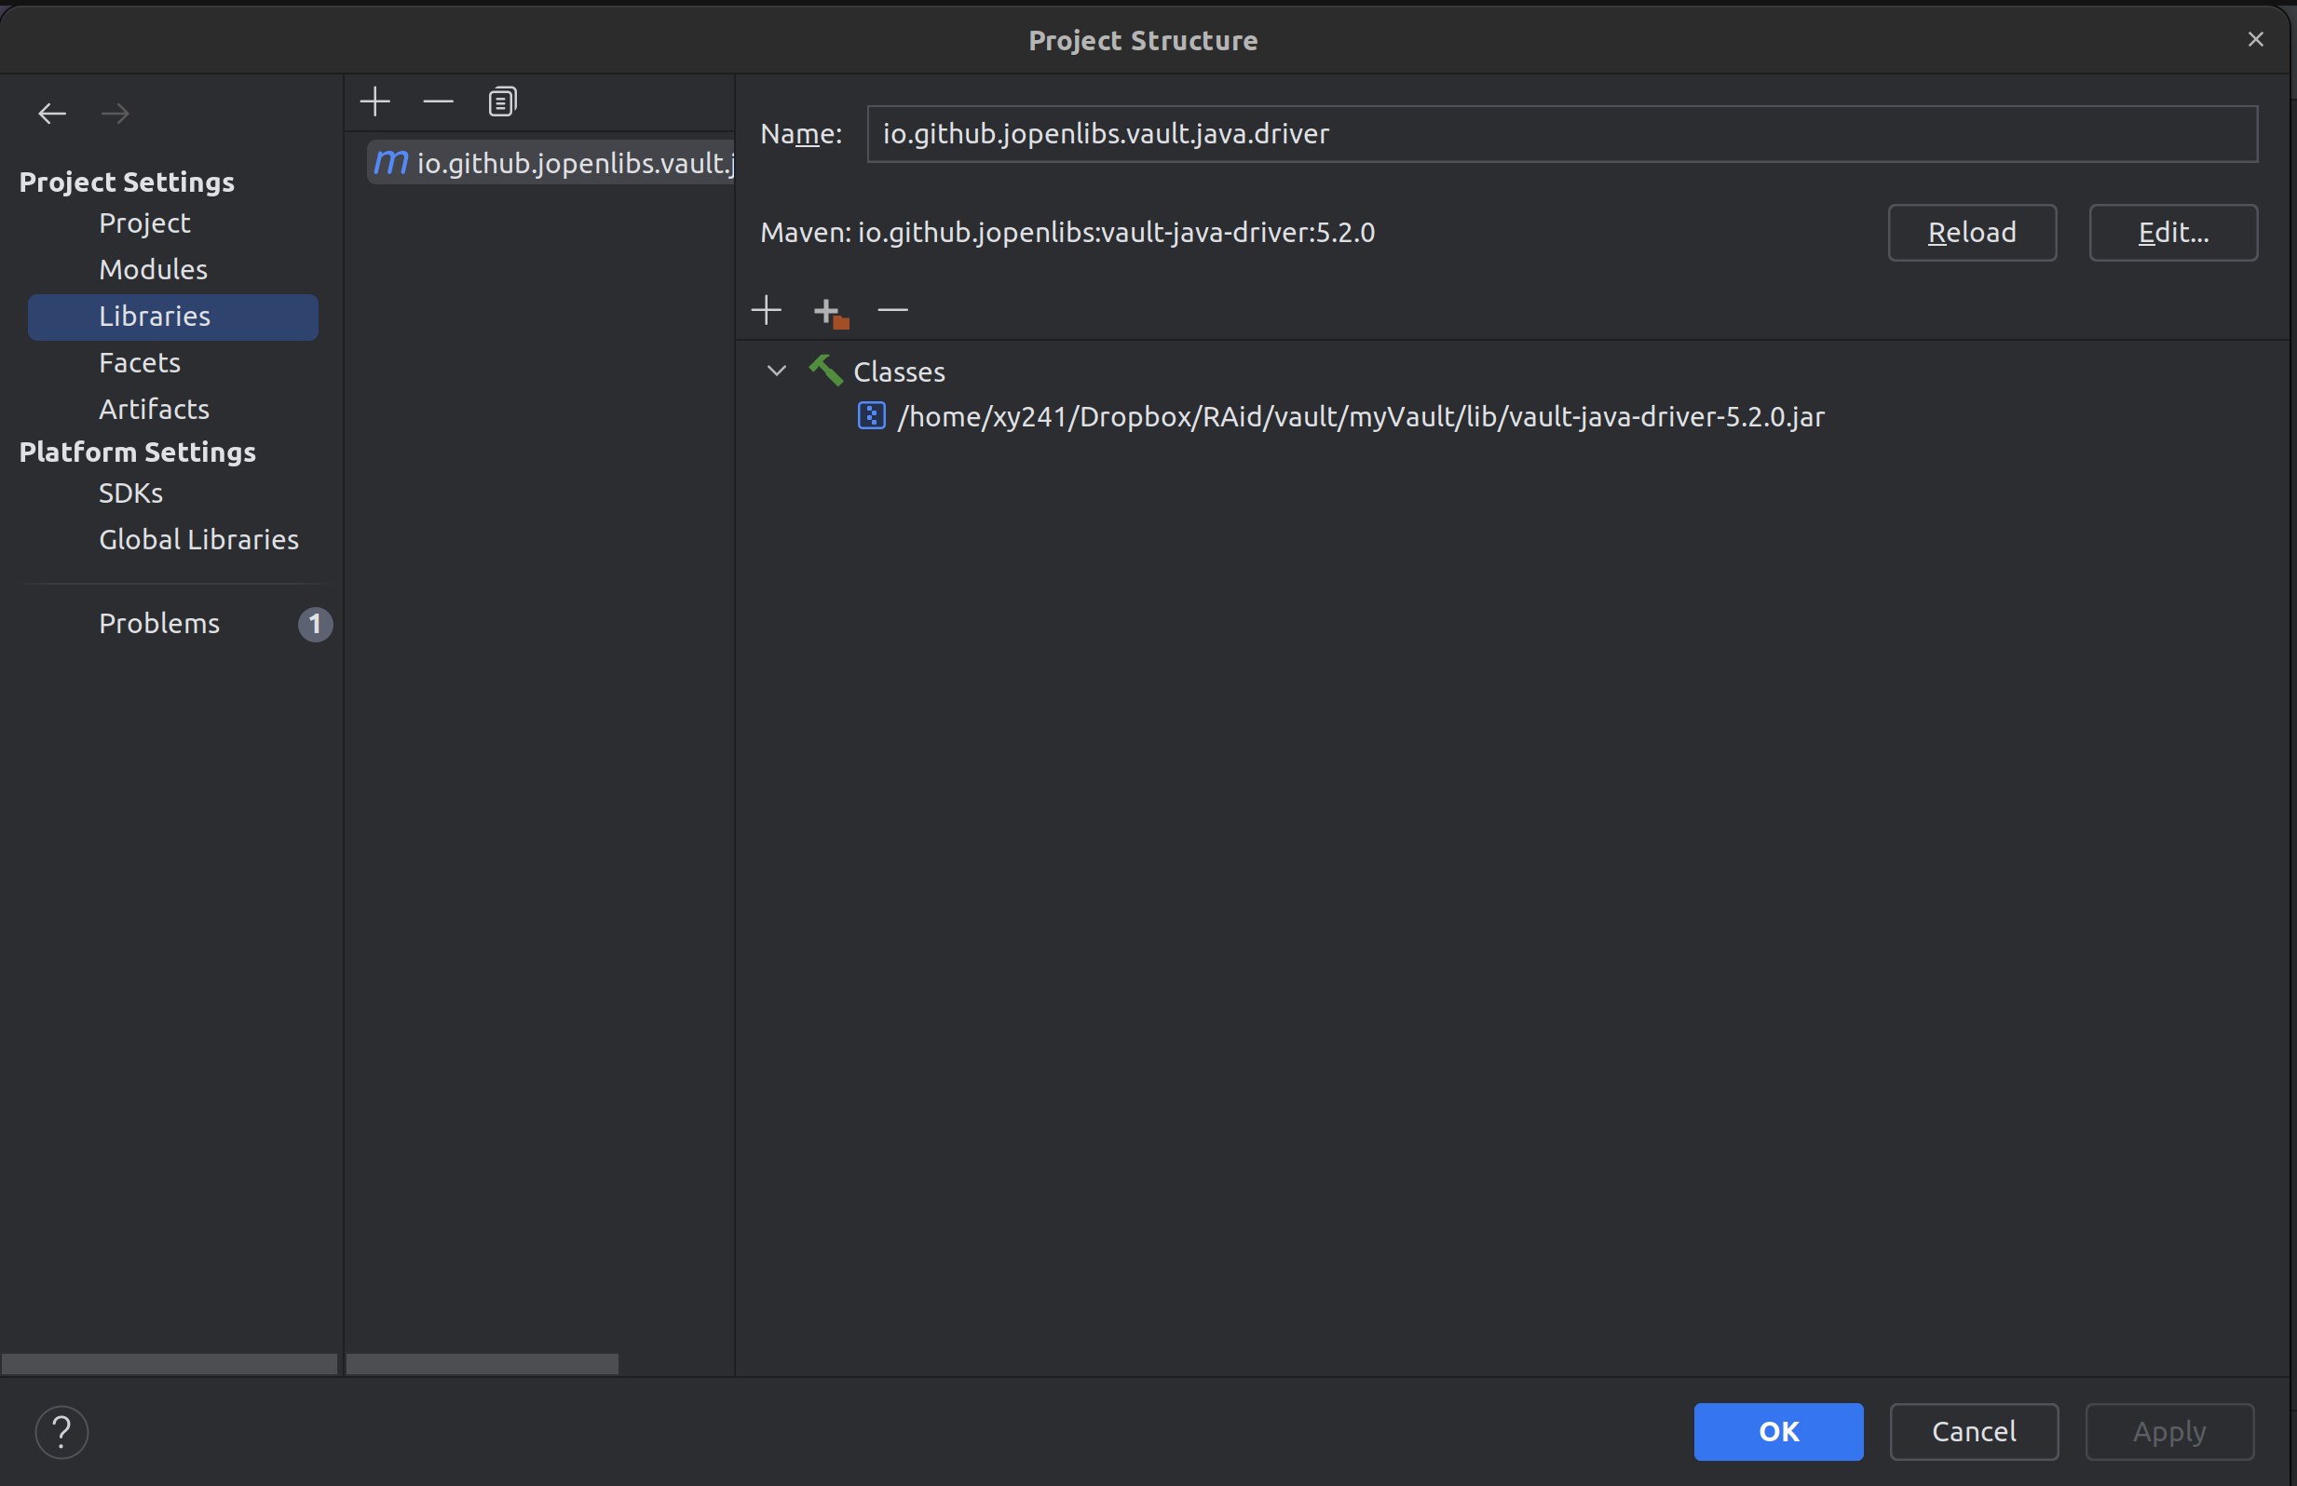This screenshot has height=1486, width=2297.
Task: Select Libraries in Project Settings
Action: click(x=172, y=317)
